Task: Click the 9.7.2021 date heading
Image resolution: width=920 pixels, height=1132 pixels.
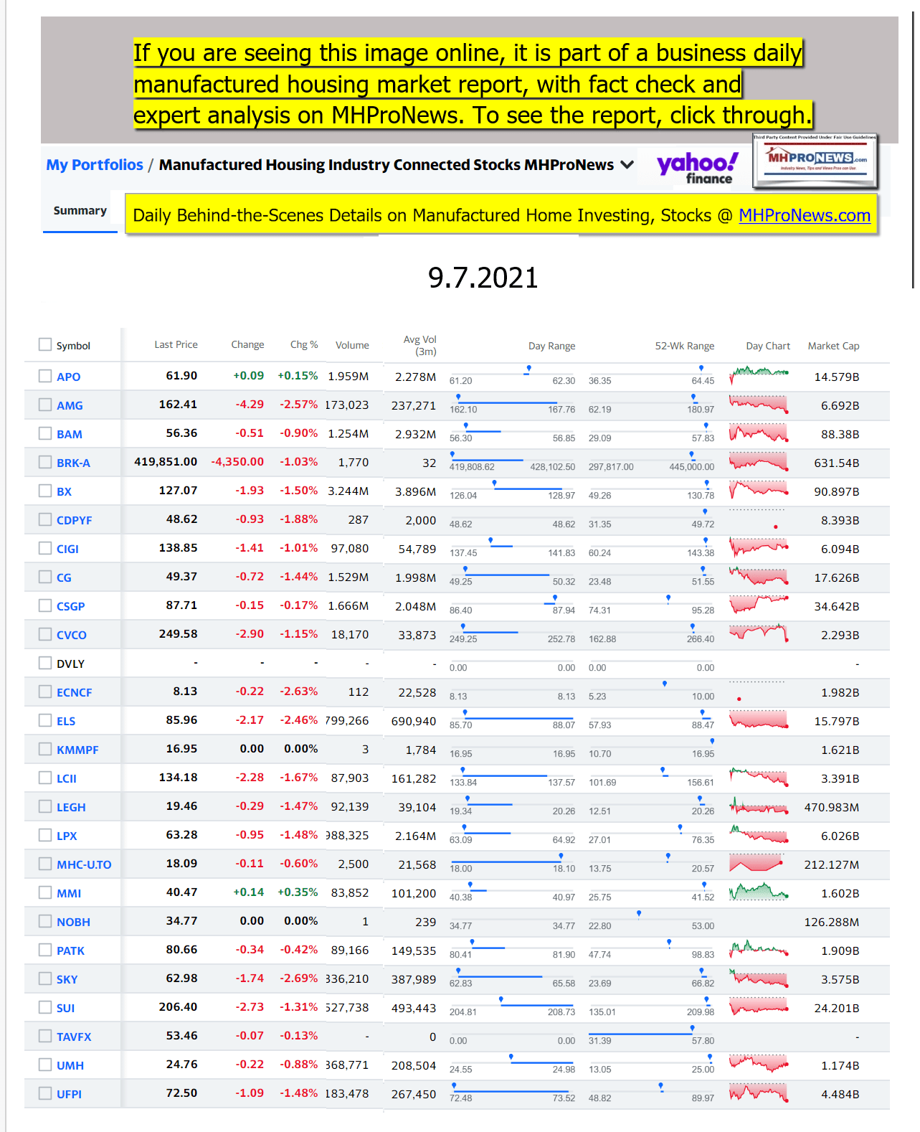Action: 483,278
